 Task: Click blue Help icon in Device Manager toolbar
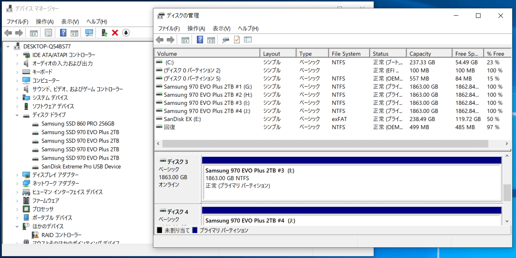pos(63,33)
